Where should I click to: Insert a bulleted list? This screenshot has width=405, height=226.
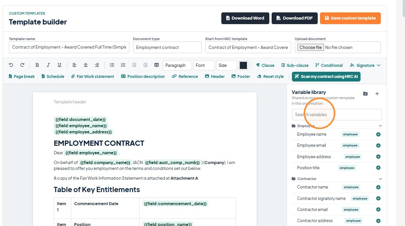click(x=112, y=65)
